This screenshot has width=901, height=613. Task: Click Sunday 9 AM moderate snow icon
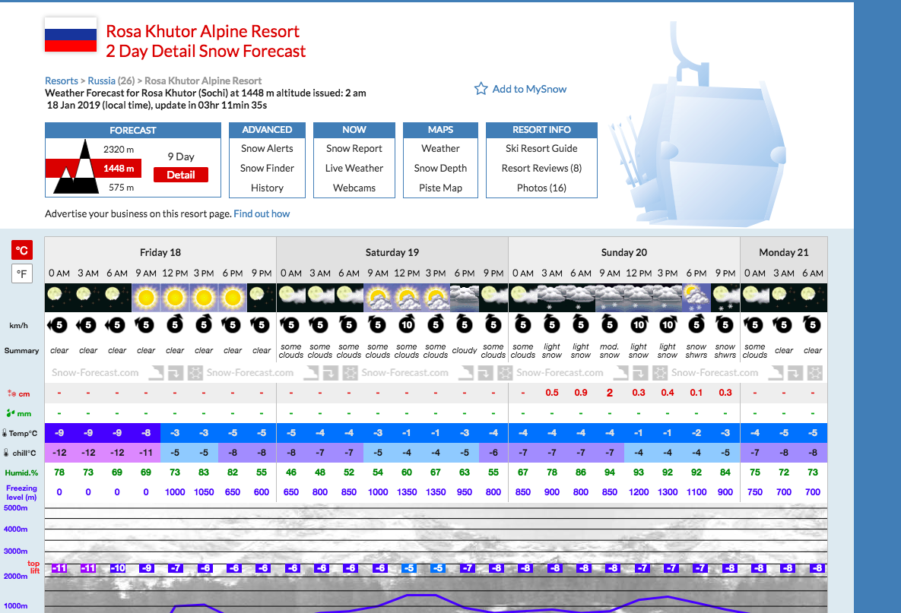click(610, 297)
